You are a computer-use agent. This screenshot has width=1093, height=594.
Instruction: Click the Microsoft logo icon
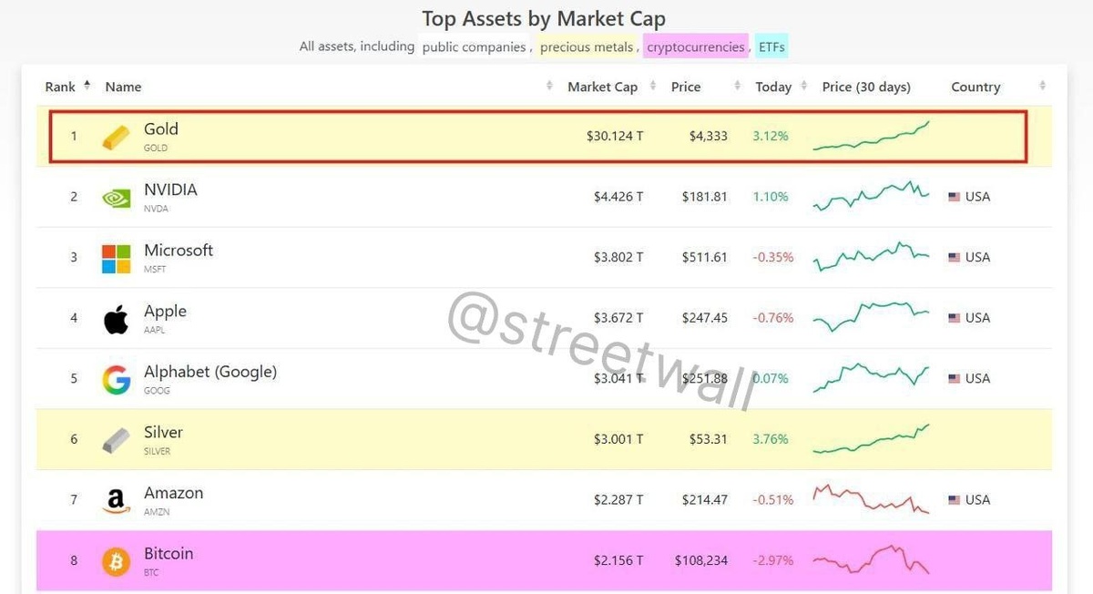pos(116,258)
